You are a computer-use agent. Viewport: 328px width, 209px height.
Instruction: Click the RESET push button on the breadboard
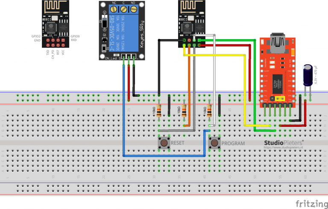(164, 143)
